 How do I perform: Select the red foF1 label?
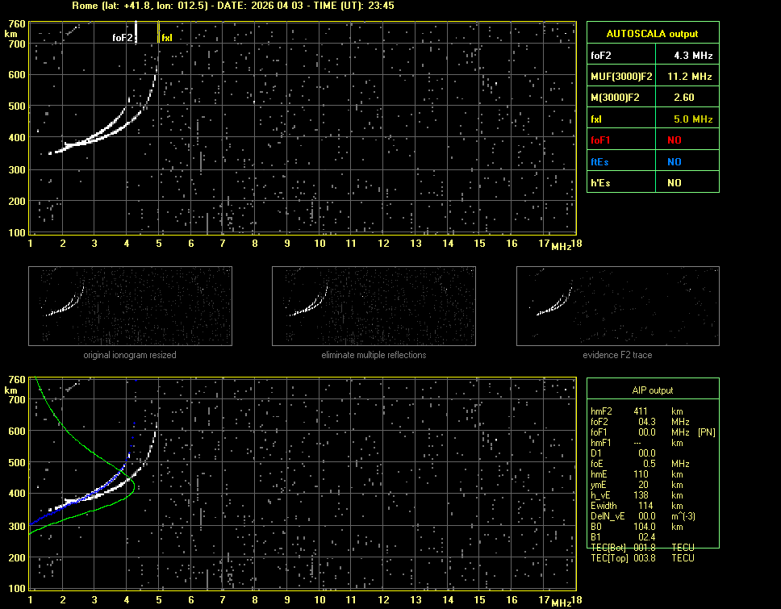pos(601,140)
